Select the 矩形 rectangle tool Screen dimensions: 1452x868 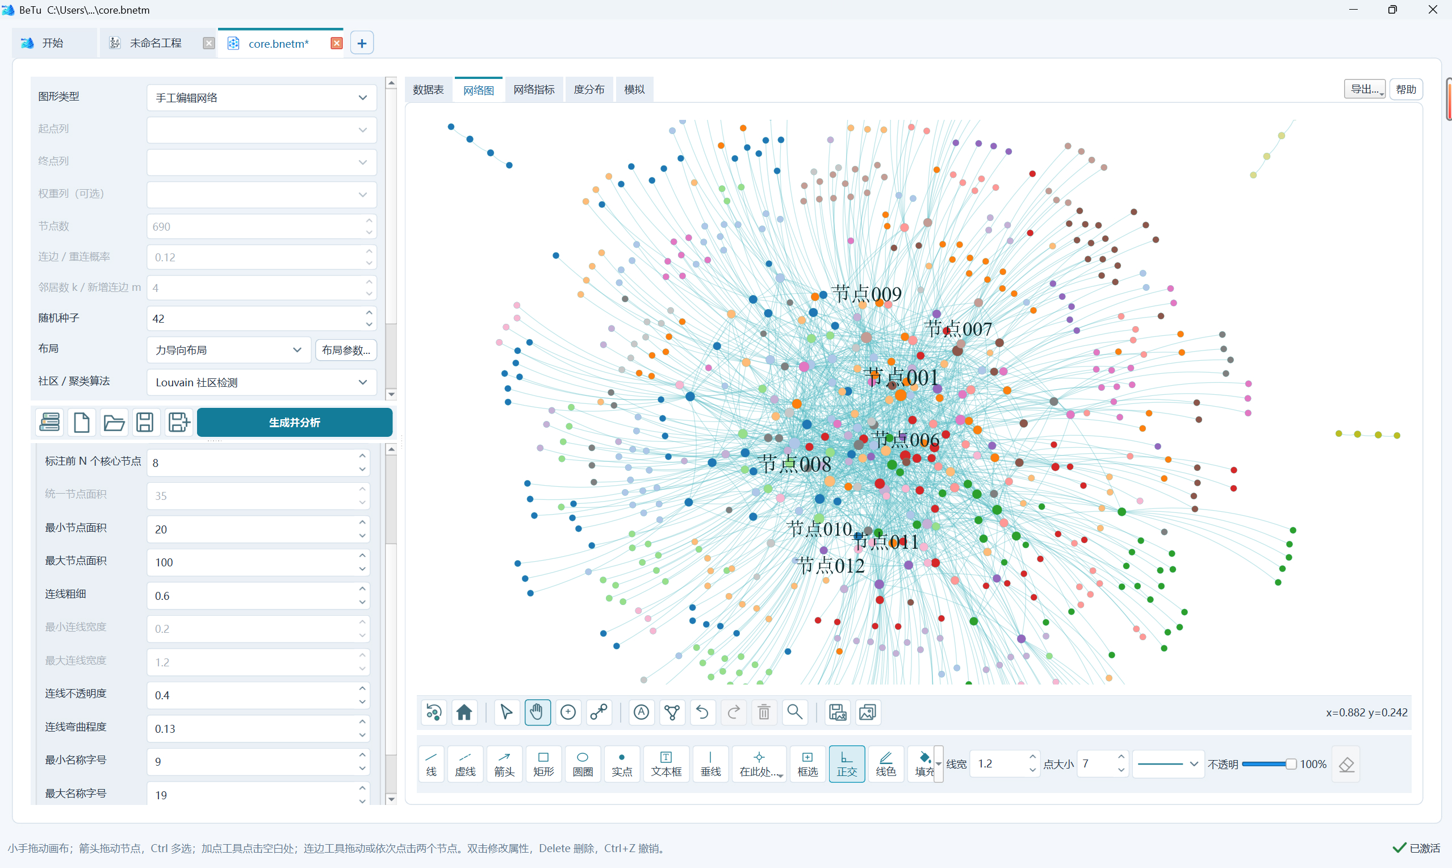[x=543, y=764]
